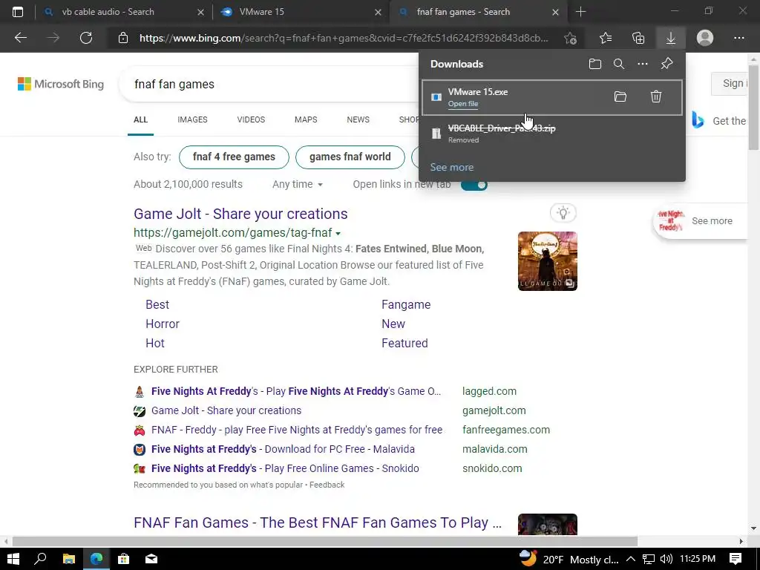Delete VMware 15.exe download entry

click(656, 96)
